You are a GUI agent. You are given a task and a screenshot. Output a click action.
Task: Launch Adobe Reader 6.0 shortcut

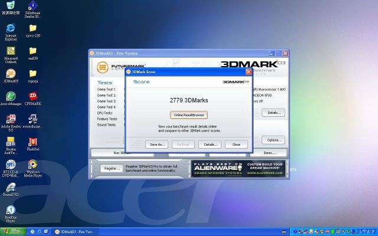[x=11, y=123]
